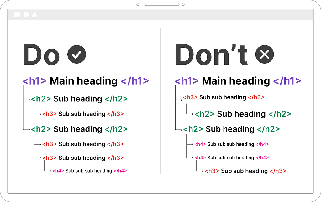Click the white triangle icon in the title bar
The width and height of the screenshot is (321, 202).
(x=34, y=14)
